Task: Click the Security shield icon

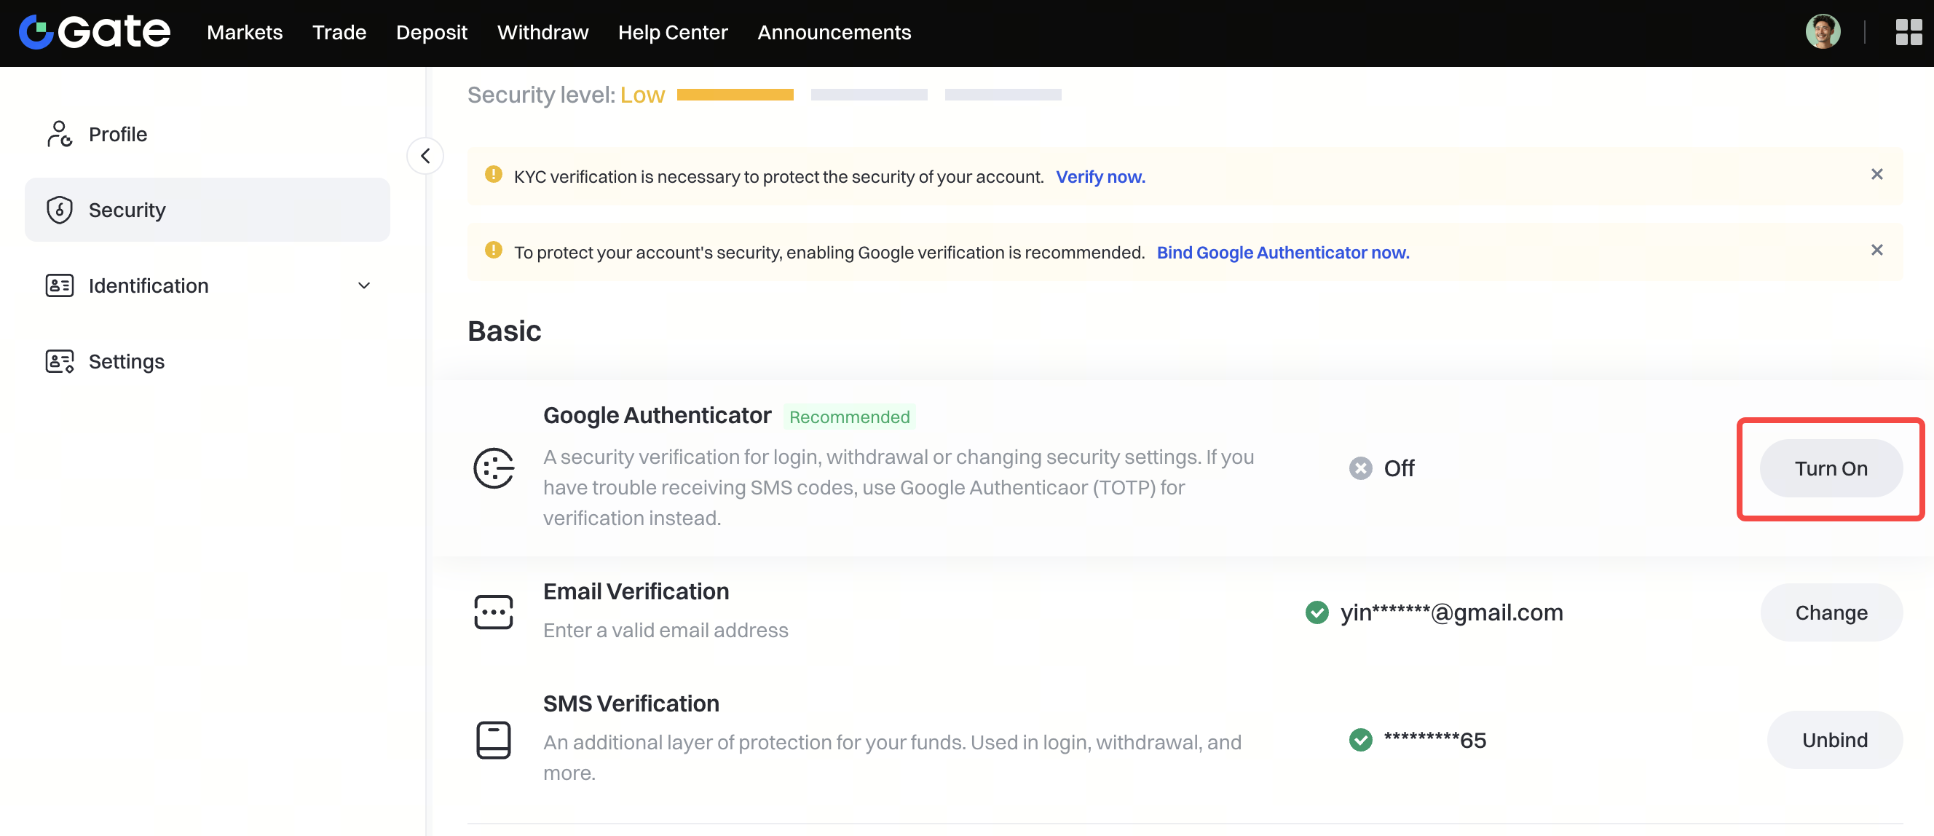Action: pos(58,210)
